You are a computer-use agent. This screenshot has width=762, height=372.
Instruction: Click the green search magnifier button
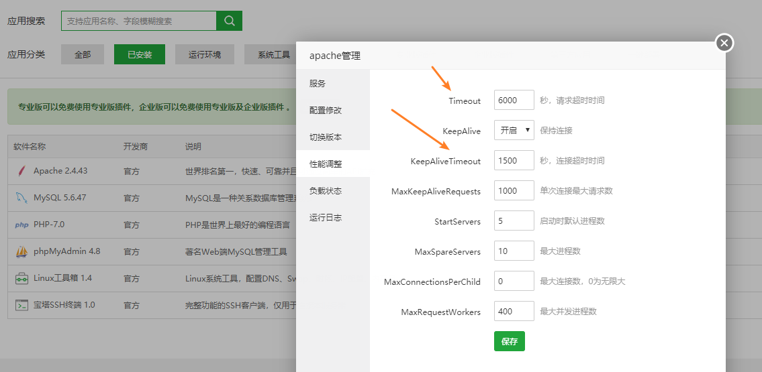coord(229,21)
